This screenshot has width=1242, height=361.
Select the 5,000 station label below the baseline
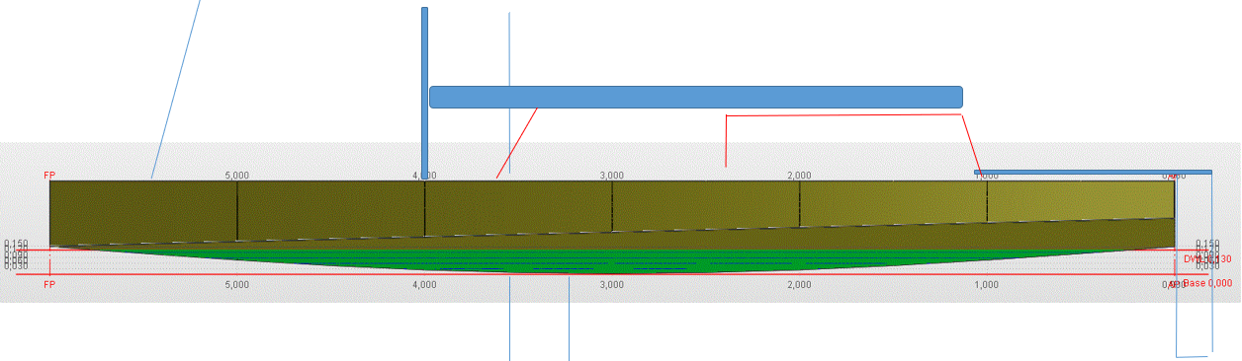236,285
